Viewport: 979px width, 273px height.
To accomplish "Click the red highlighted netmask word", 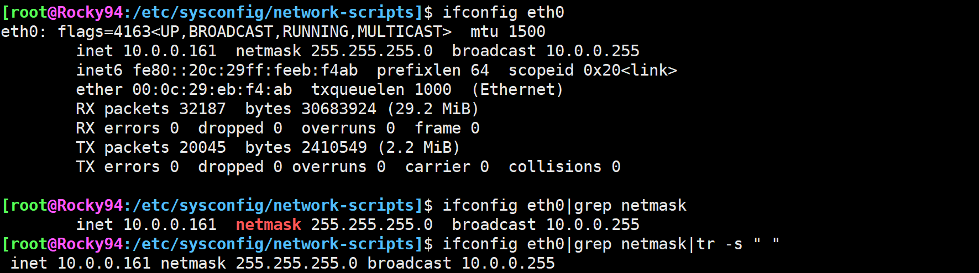I will [x=268, y=225].
